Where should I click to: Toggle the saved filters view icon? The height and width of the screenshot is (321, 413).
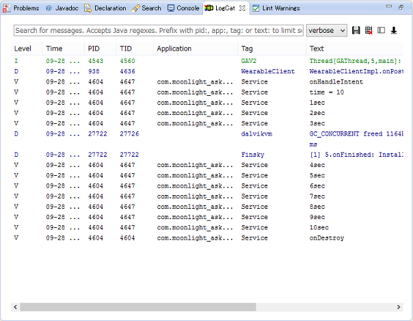tap(381, 30)
